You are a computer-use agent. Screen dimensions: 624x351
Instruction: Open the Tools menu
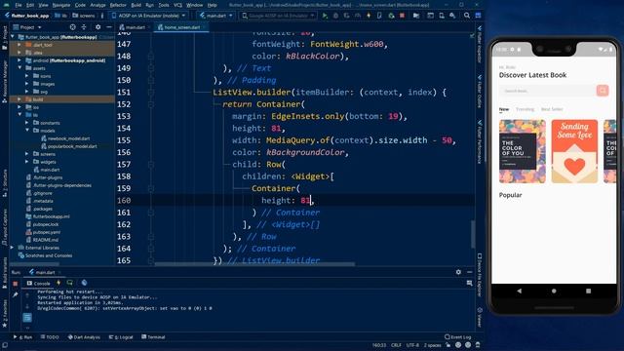tap(164, 5)
